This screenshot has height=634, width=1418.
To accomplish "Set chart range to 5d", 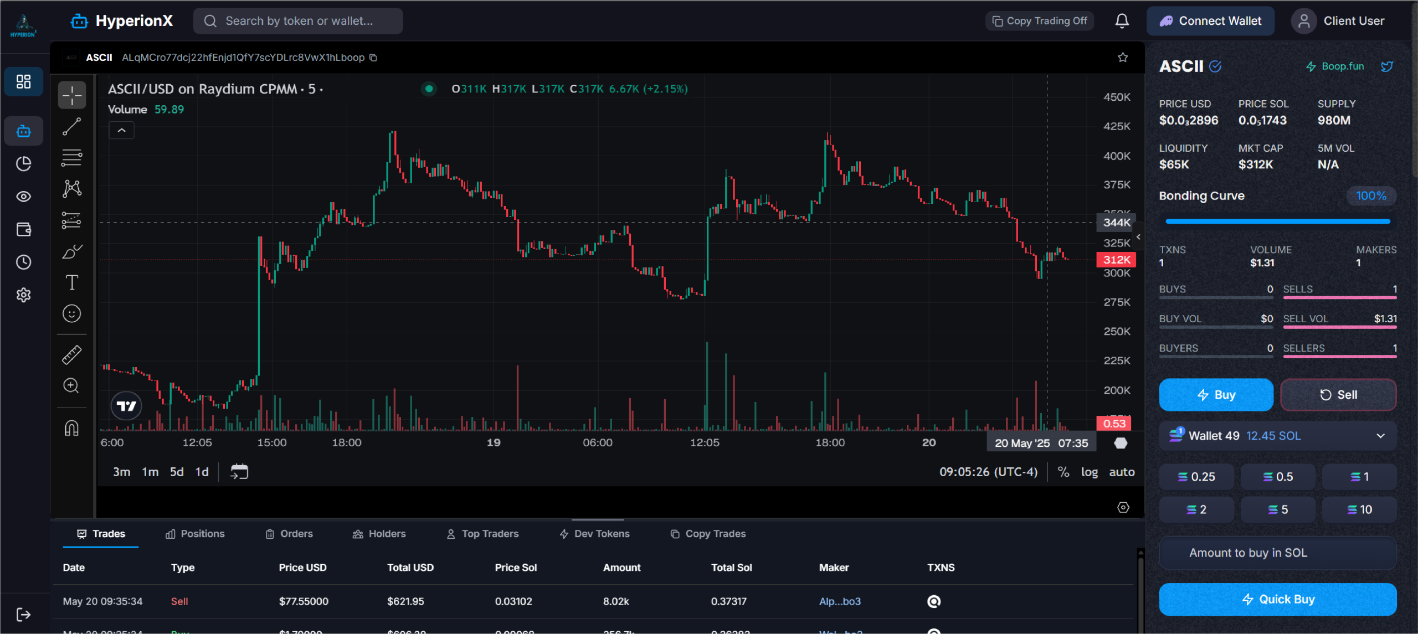I will click(177, 472).
